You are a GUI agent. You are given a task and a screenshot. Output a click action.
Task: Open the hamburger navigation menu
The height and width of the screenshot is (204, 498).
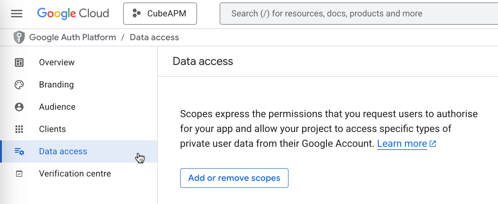coord(17,14)
